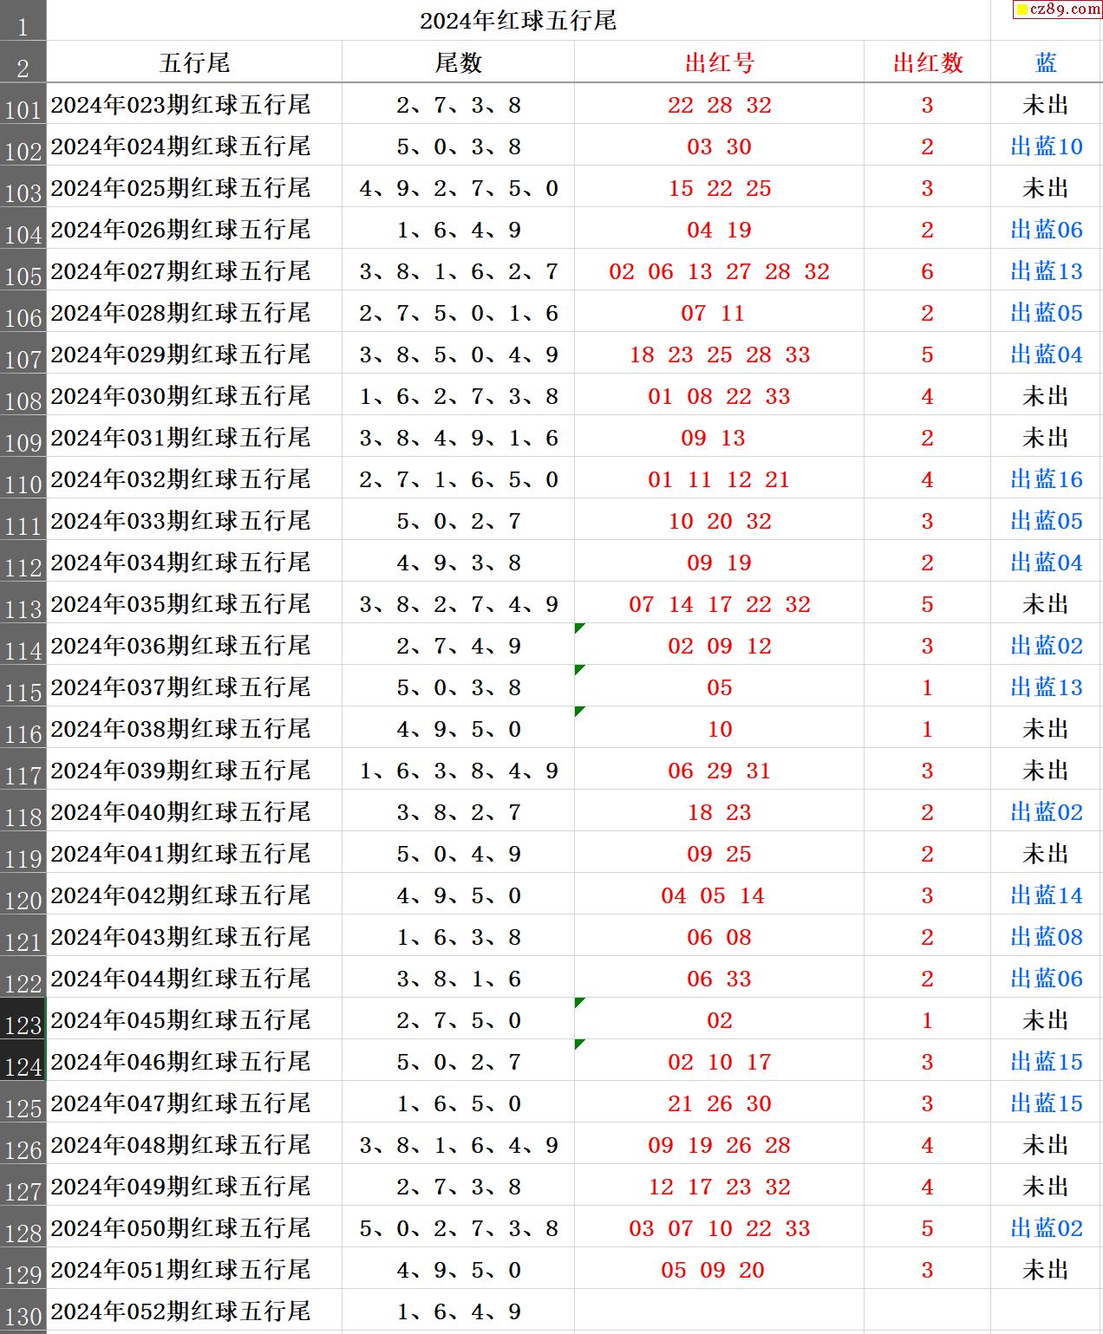The image size is (1103, 1334).
Task: Click the 出红数 column header cell
Action: pos(927,62)
